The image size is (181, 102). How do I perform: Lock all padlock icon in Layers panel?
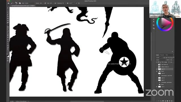pyautogui.click(x=166, y=62)
